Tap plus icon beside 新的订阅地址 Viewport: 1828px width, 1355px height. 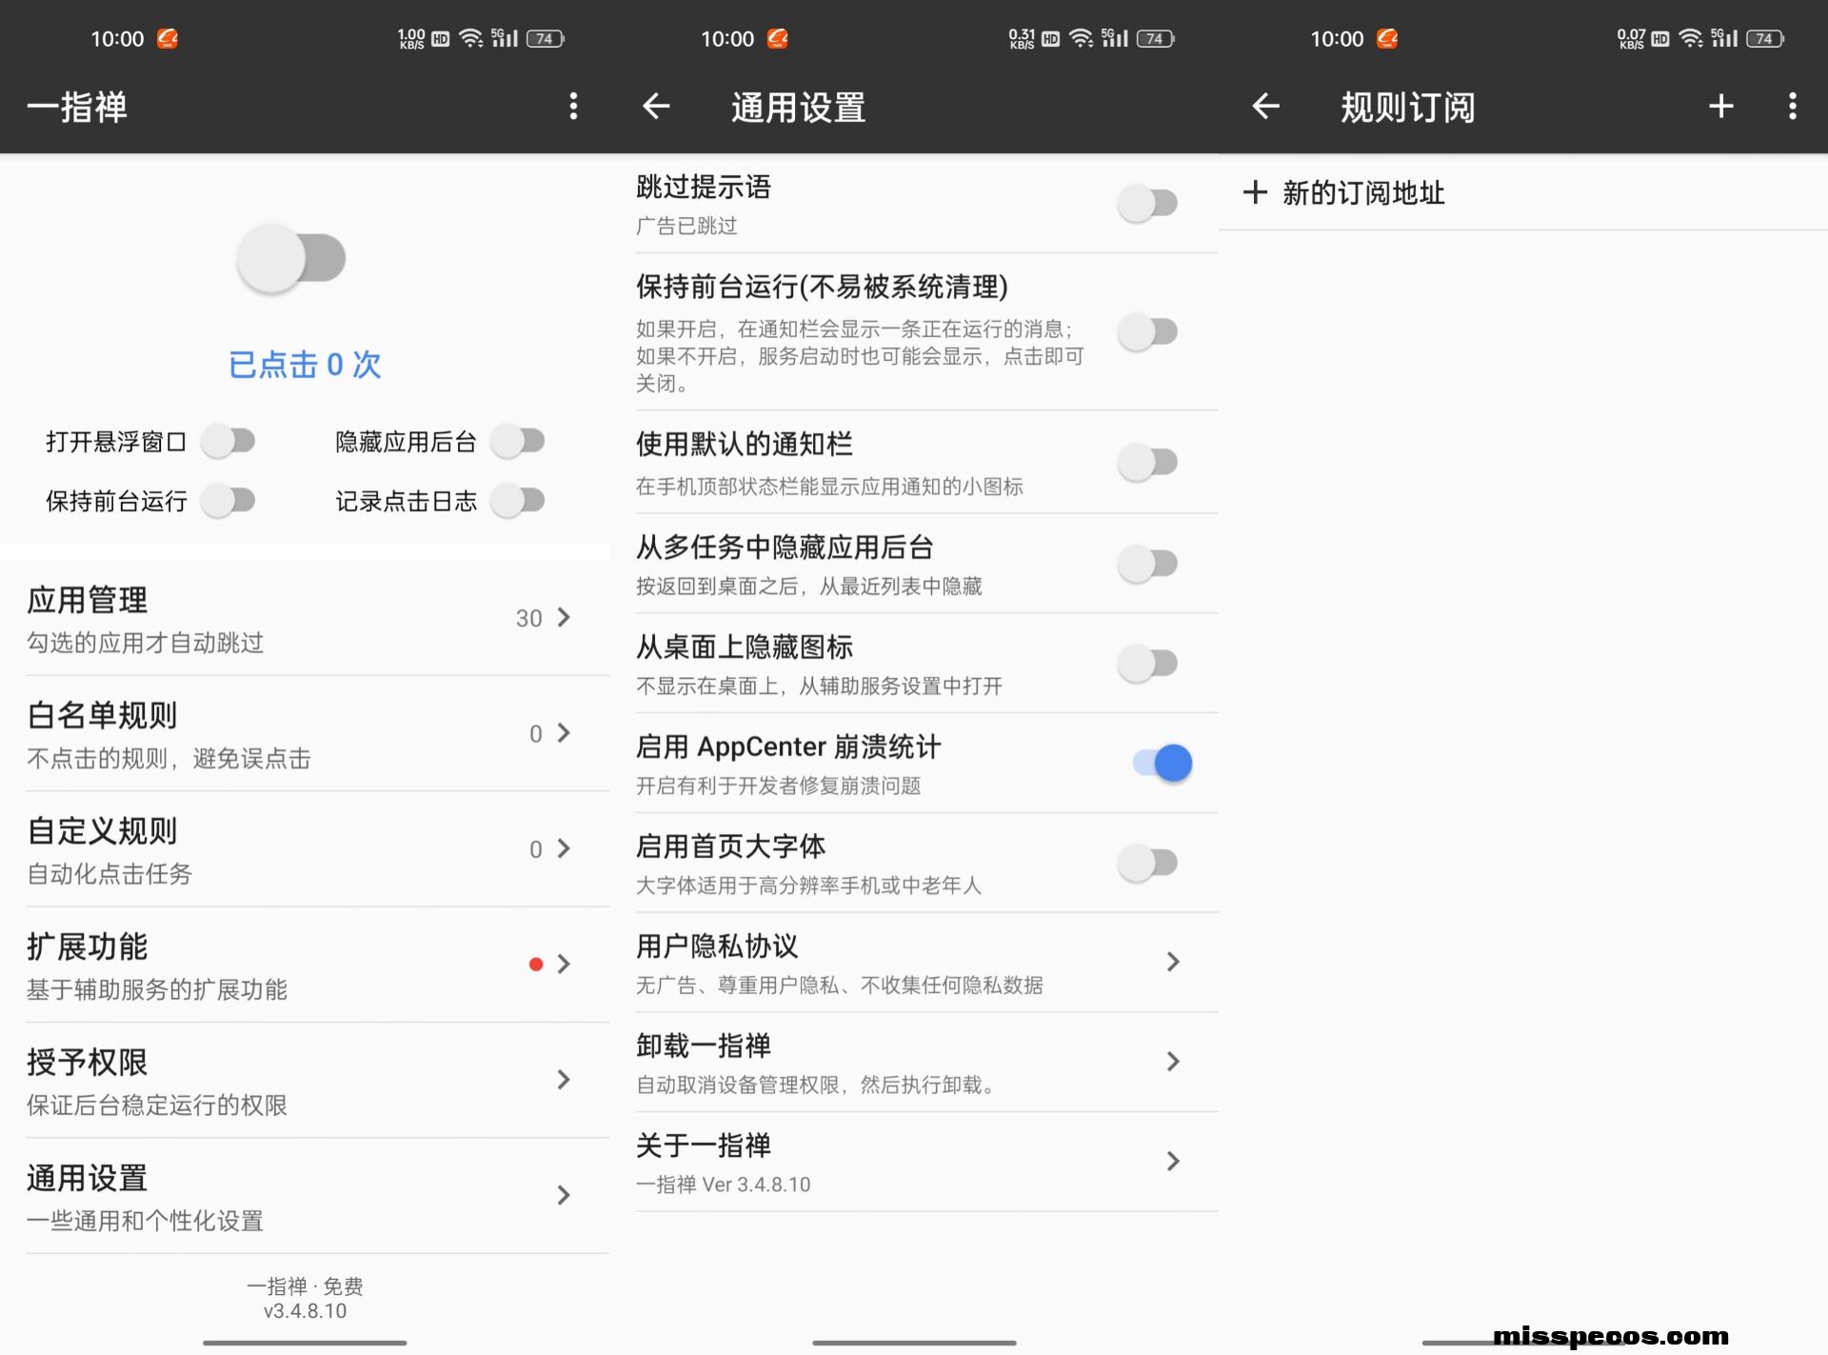[1255, 192]
